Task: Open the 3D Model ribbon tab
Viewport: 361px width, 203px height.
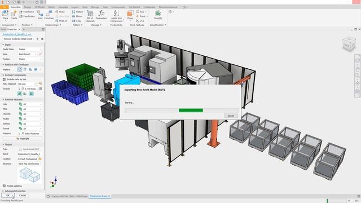Action: point(39,7)
